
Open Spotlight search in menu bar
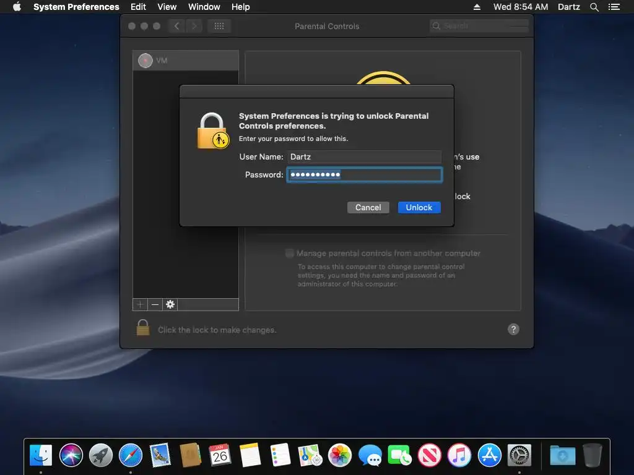(x=594, y=7)
